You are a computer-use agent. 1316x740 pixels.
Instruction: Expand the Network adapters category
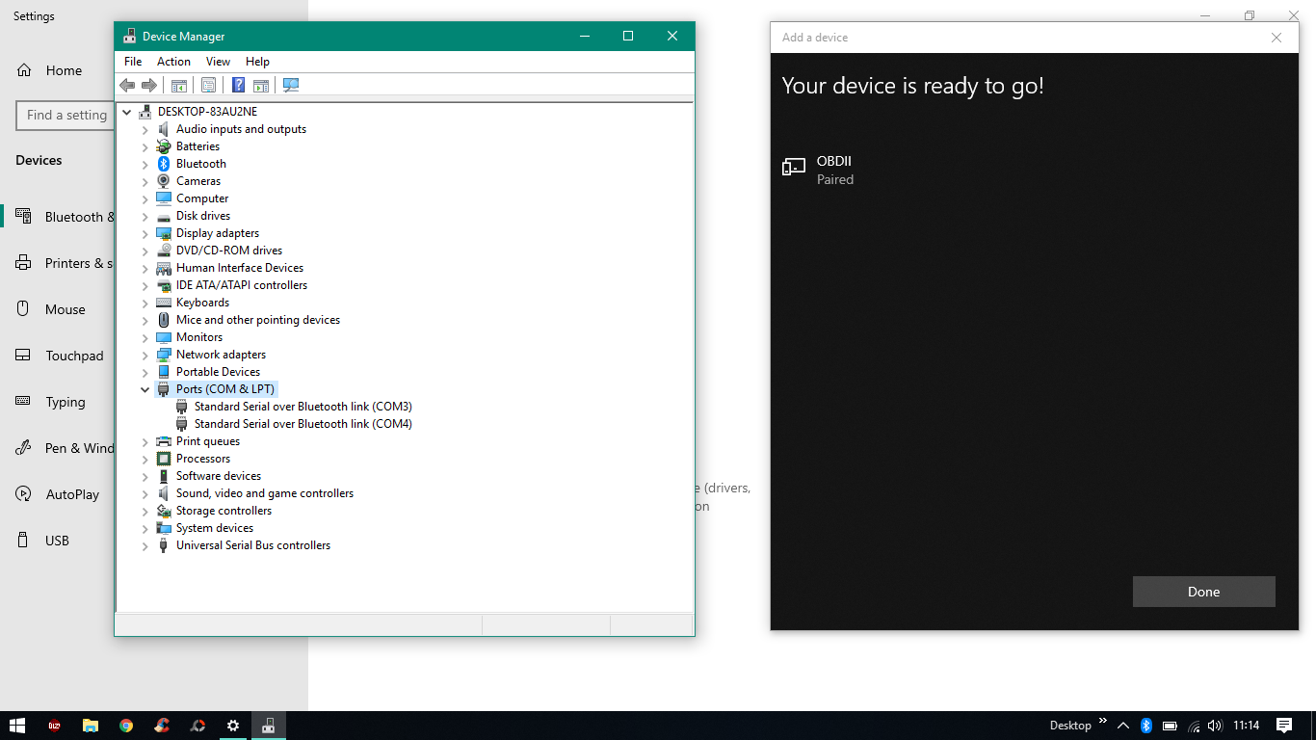click(145, 355)
